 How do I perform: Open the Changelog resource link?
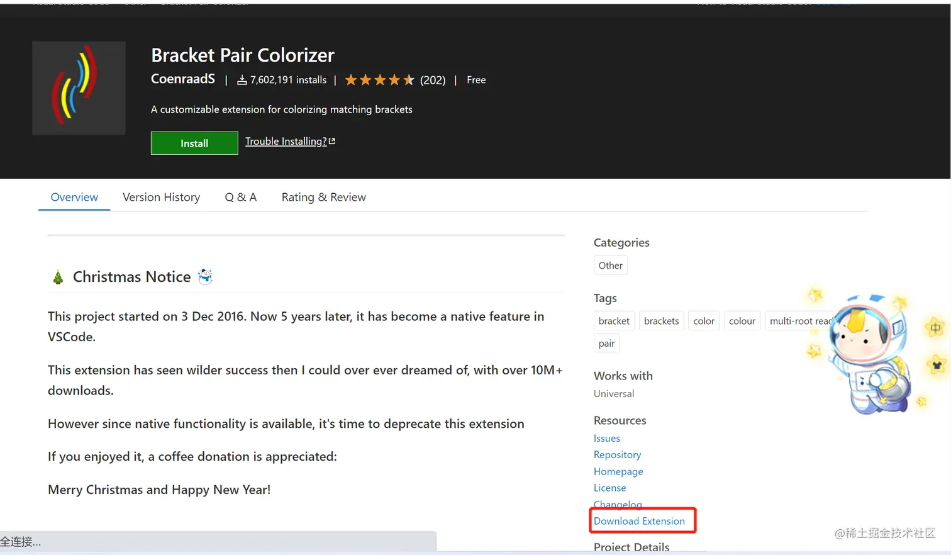click(618, 504)
